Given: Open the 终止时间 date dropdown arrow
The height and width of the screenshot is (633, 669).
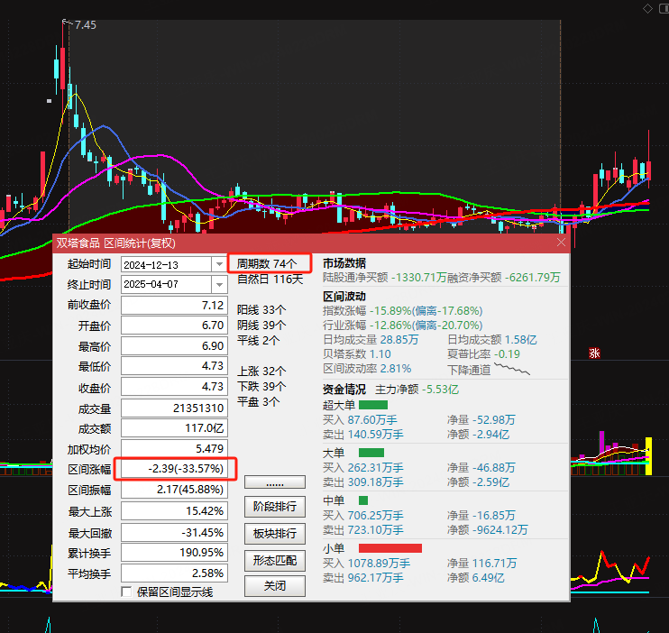Looking at the screenshot, I should [219, 284].
